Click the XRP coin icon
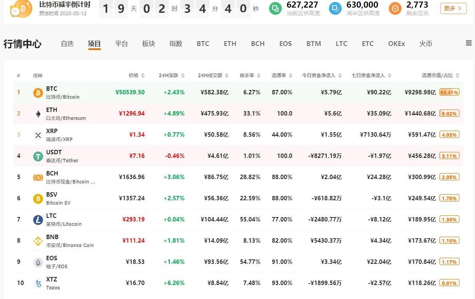This screenshot has height=299, width=475. (x=38, y=135)
